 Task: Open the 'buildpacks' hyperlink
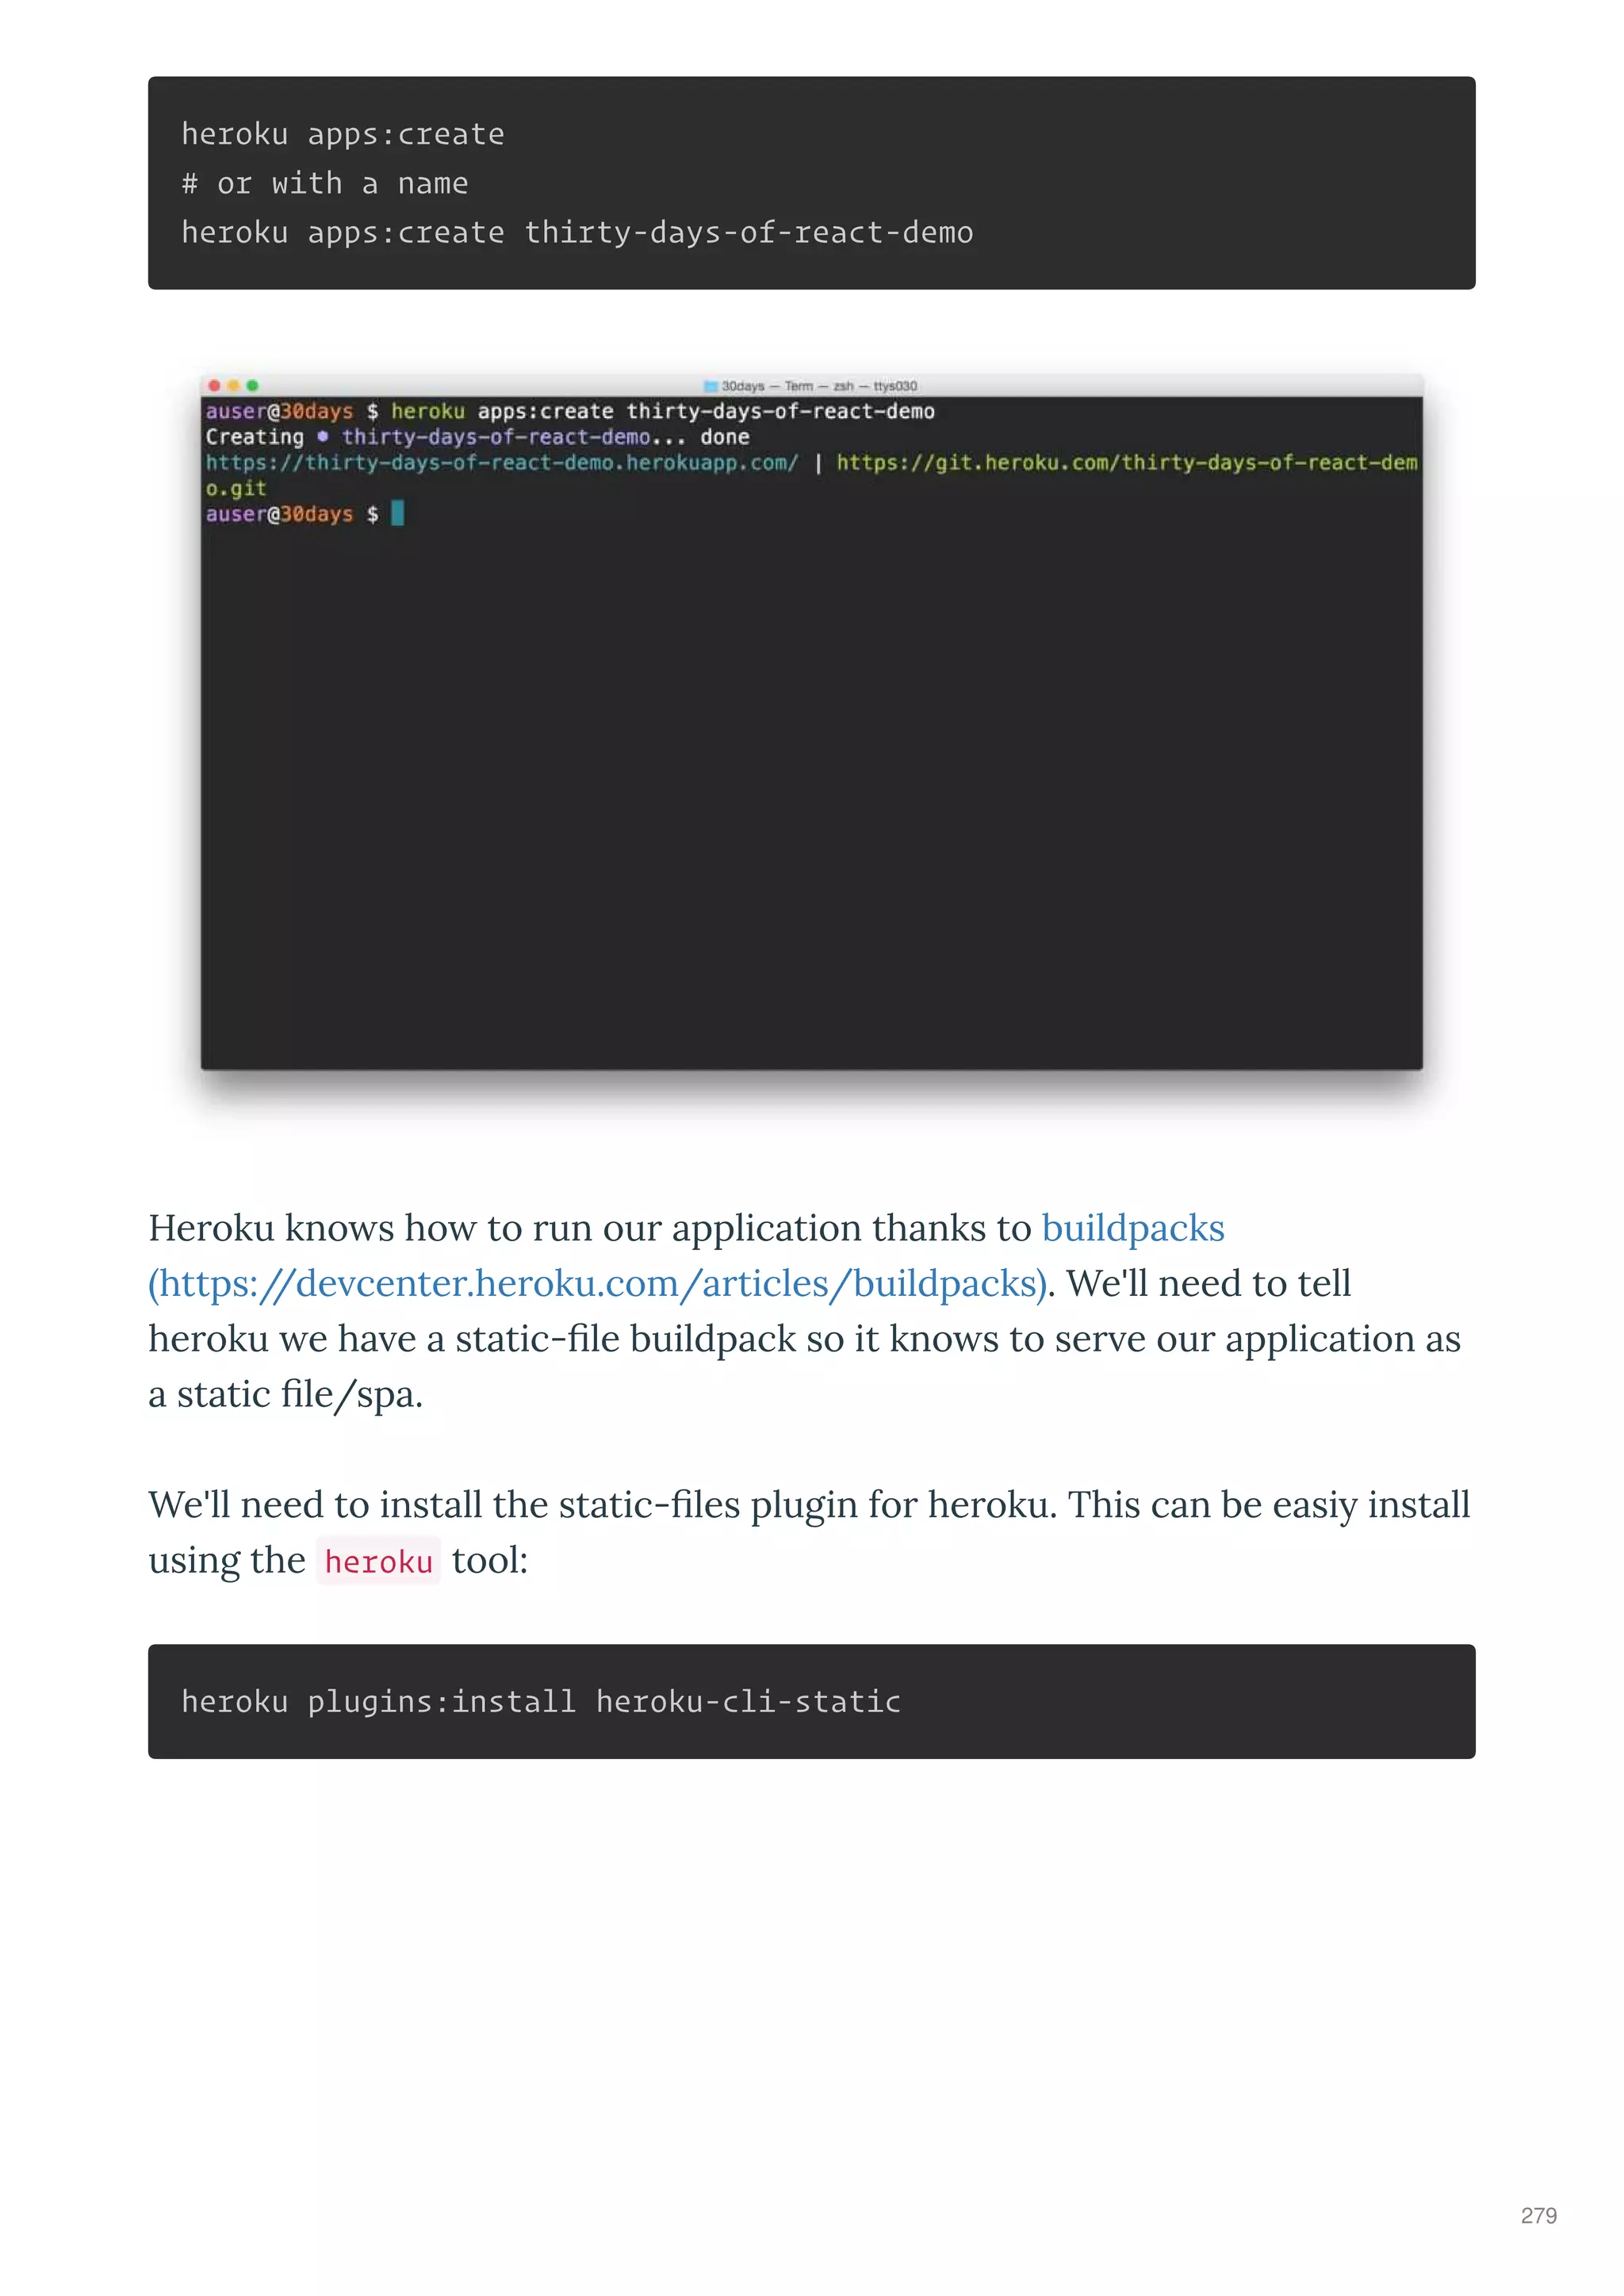click(x=1133, y=1228)
